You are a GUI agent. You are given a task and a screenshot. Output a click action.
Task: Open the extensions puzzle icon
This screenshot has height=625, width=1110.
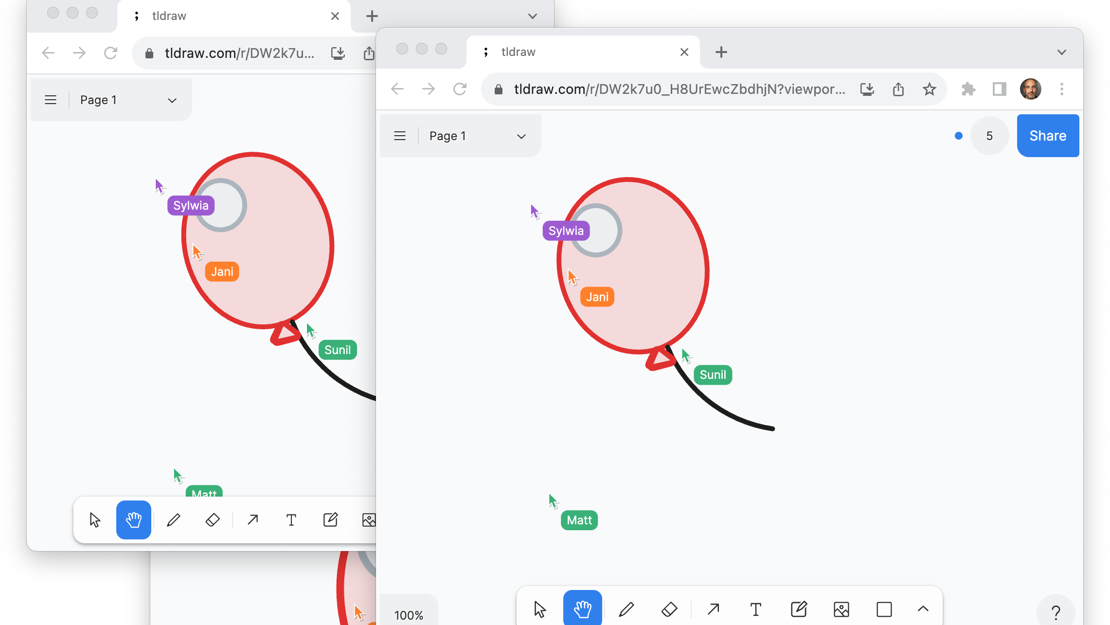click(968, 89)
